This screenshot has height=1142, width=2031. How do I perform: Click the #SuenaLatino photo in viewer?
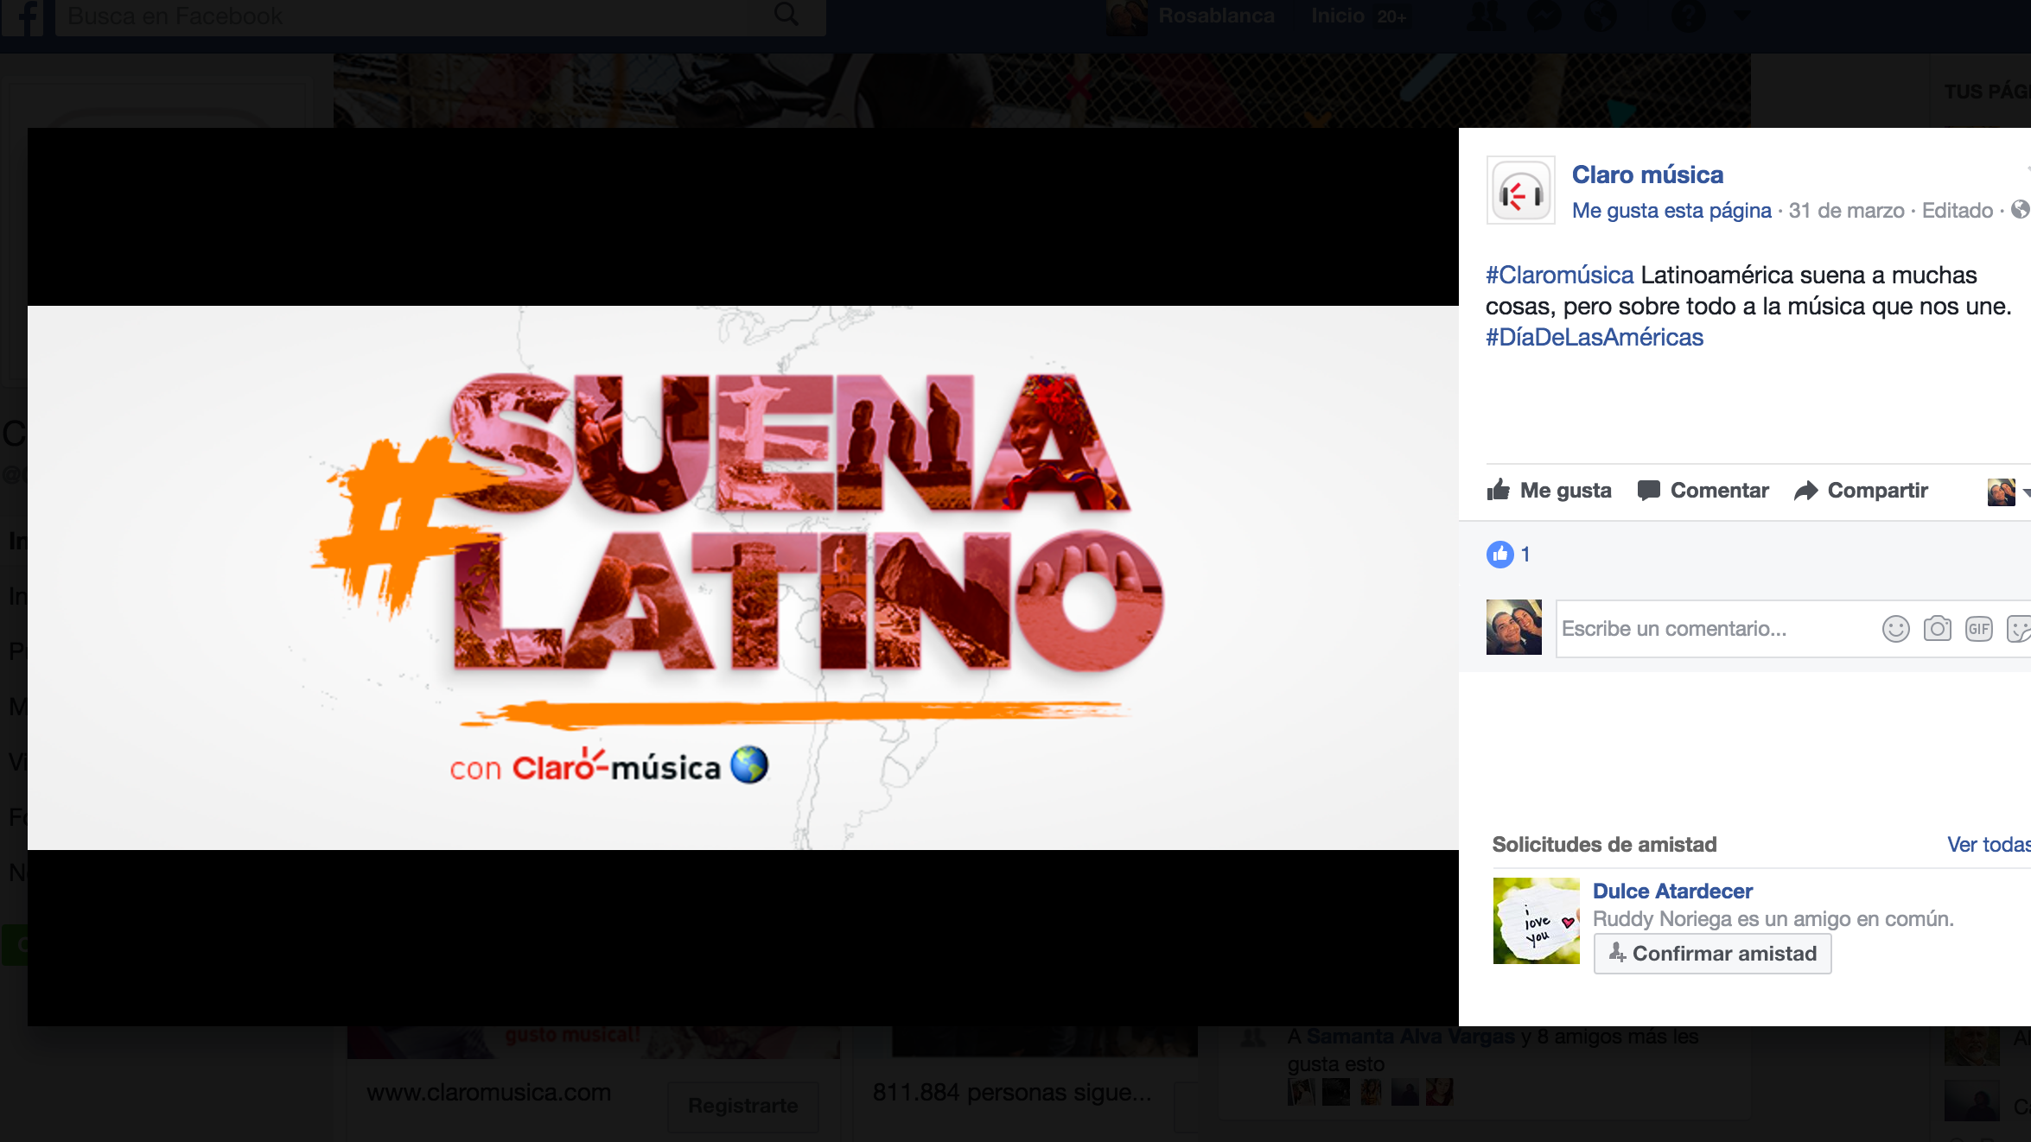coord(743,577)
